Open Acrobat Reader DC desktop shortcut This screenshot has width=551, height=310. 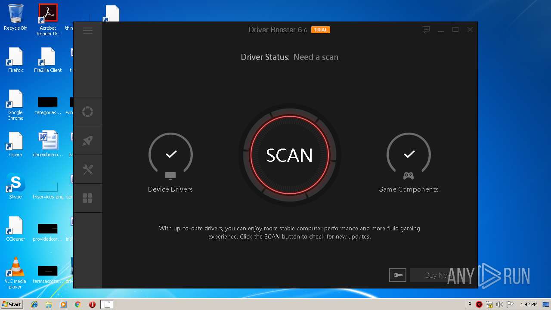pyautogui.click(x=48, y=20)
